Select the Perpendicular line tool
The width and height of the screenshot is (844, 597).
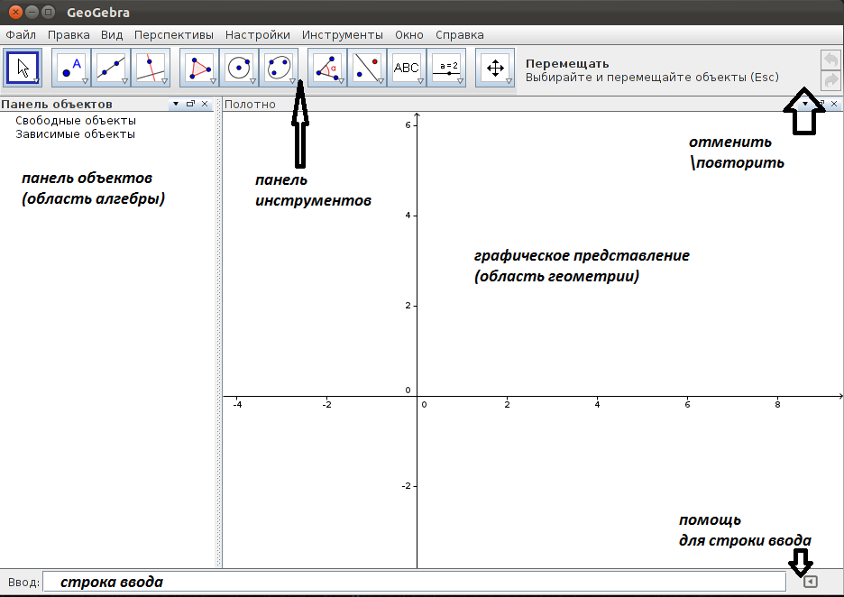pyautogui.click(x=151, y=68)
